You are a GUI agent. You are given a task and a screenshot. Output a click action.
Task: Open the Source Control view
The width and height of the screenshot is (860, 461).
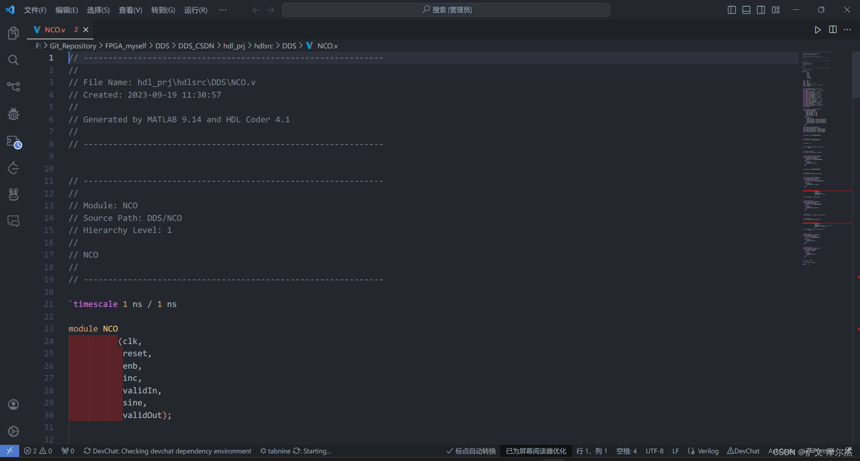(x=13, y=86)
